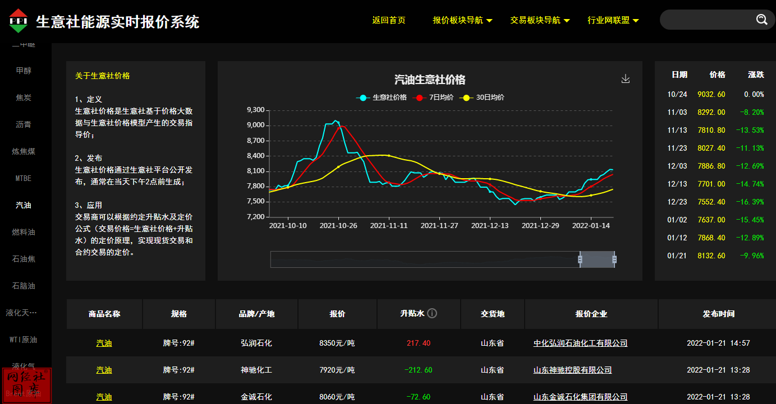Click the 9032.60 price on 10/24
The width and height of the screenshot is (776, 404).
[711, 94]
